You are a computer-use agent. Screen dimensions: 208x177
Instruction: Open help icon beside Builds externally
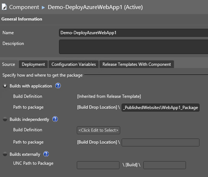click(46, 154)
